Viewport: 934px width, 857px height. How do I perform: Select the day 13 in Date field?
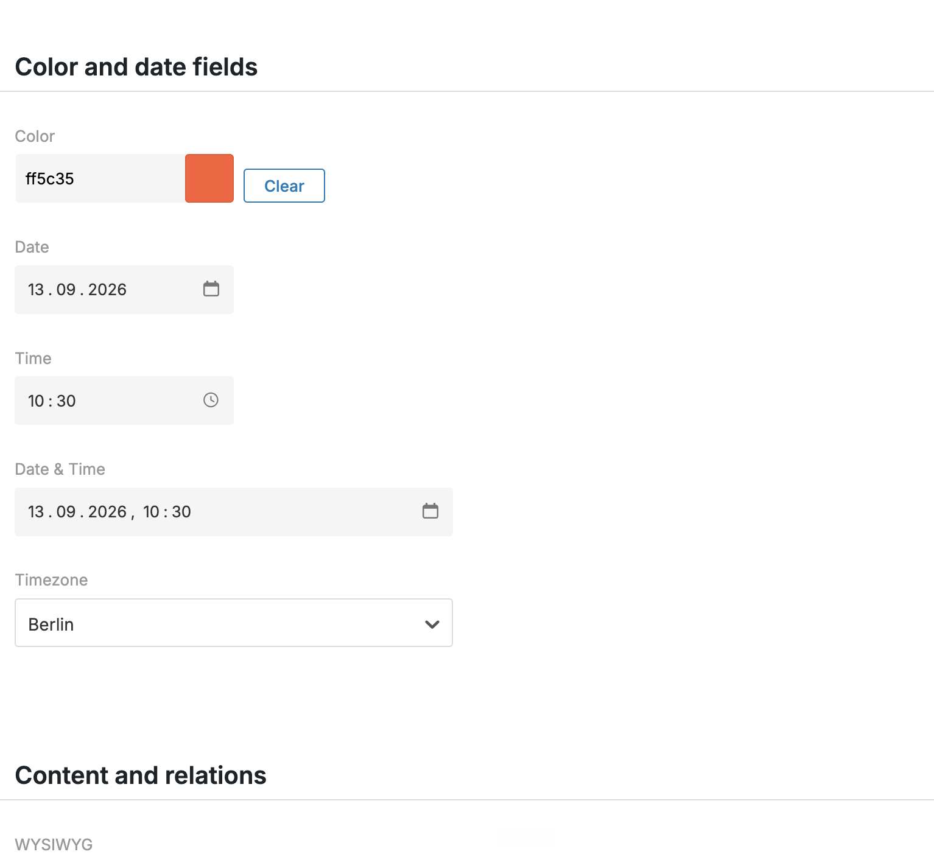pos(36,290)
